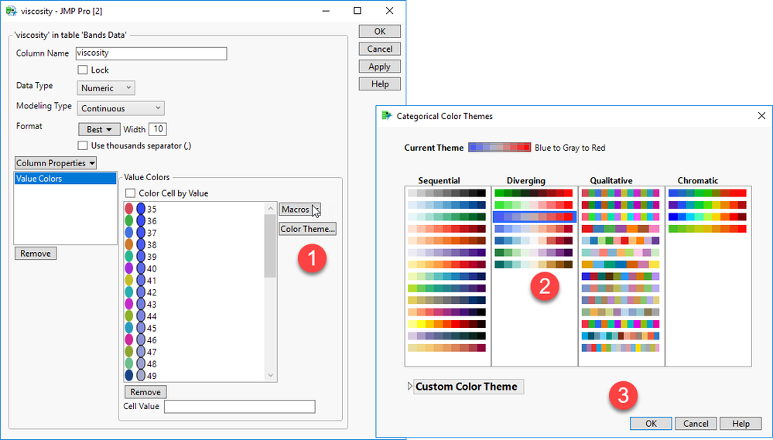Select the purple-to-red Chromatic theme

(x=707, y=205)
